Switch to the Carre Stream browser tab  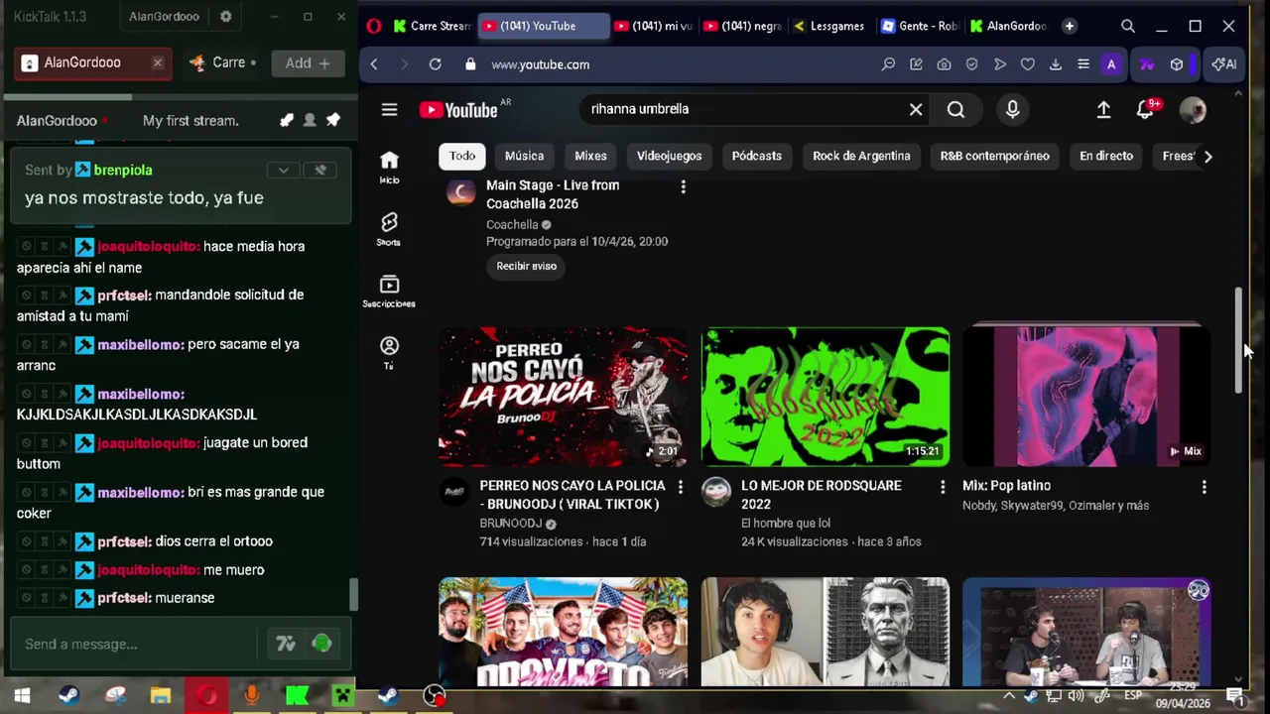[x=432, y=26]
